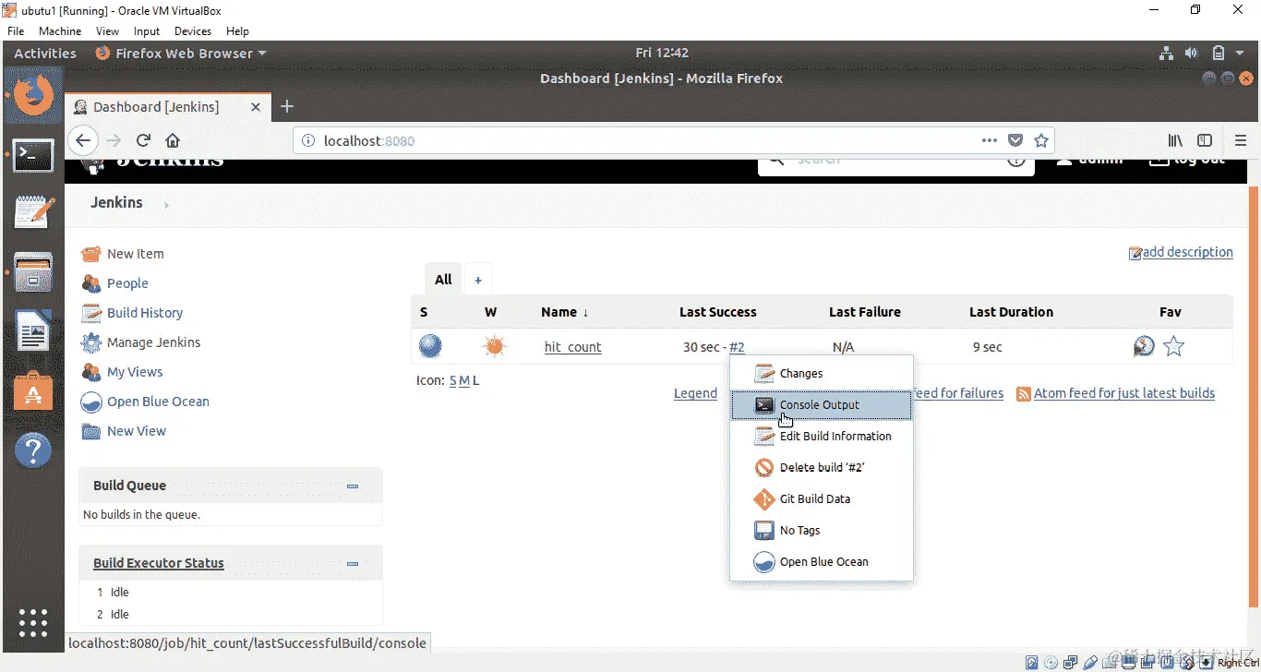
Task: Click the blue status ball for hit_count
Action: [430, 347]
